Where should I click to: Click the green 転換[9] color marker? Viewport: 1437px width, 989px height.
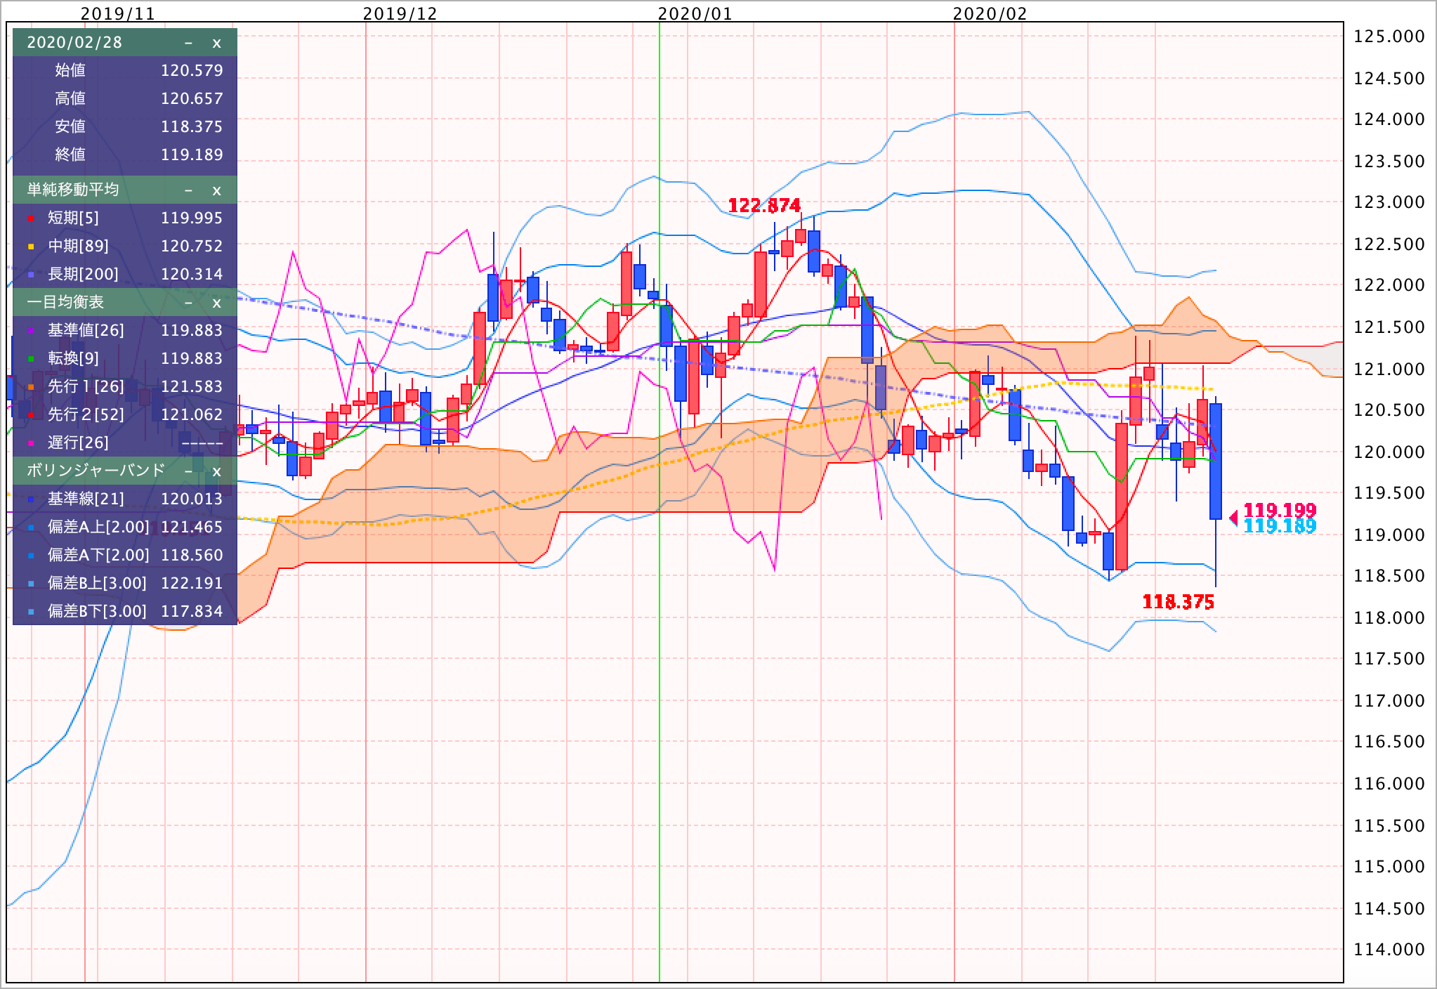(31, 360)
